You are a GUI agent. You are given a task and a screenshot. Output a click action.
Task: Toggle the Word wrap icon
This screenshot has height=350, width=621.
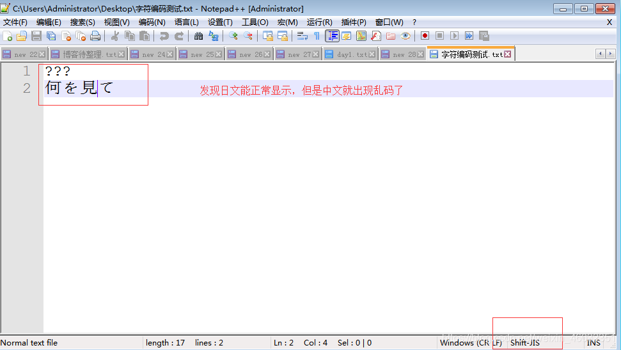point(302,36)
